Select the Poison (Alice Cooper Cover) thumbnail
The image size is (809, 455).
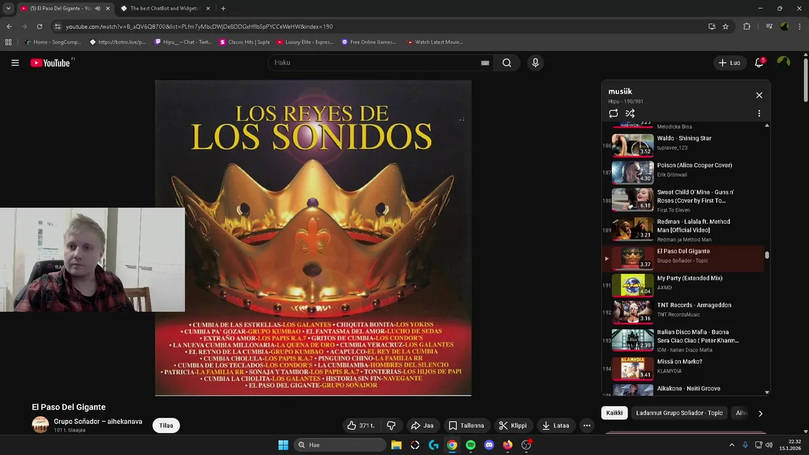click(633, 172)
